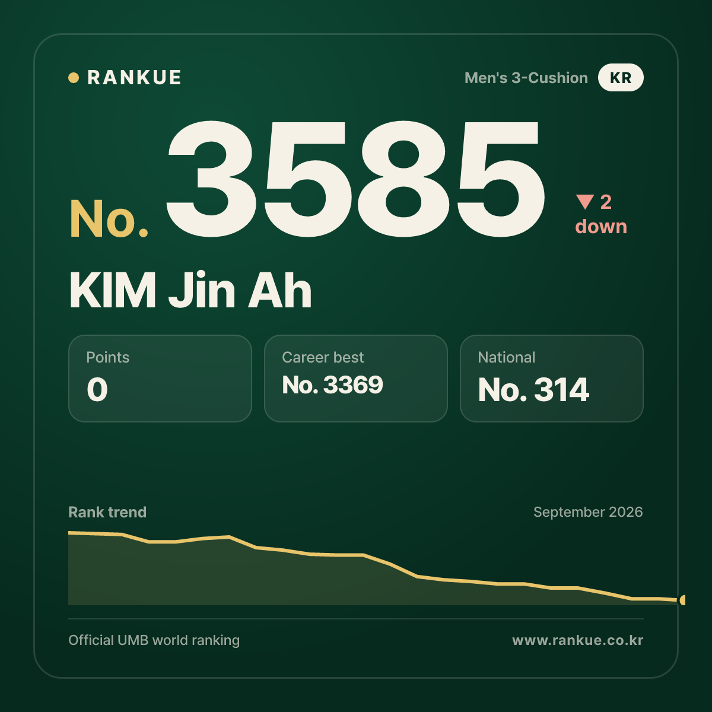Image resolution: width=712 pixels, height=712 pixels.
Task: Click the yellow "No." prefix
Action: tap(109, 220)
